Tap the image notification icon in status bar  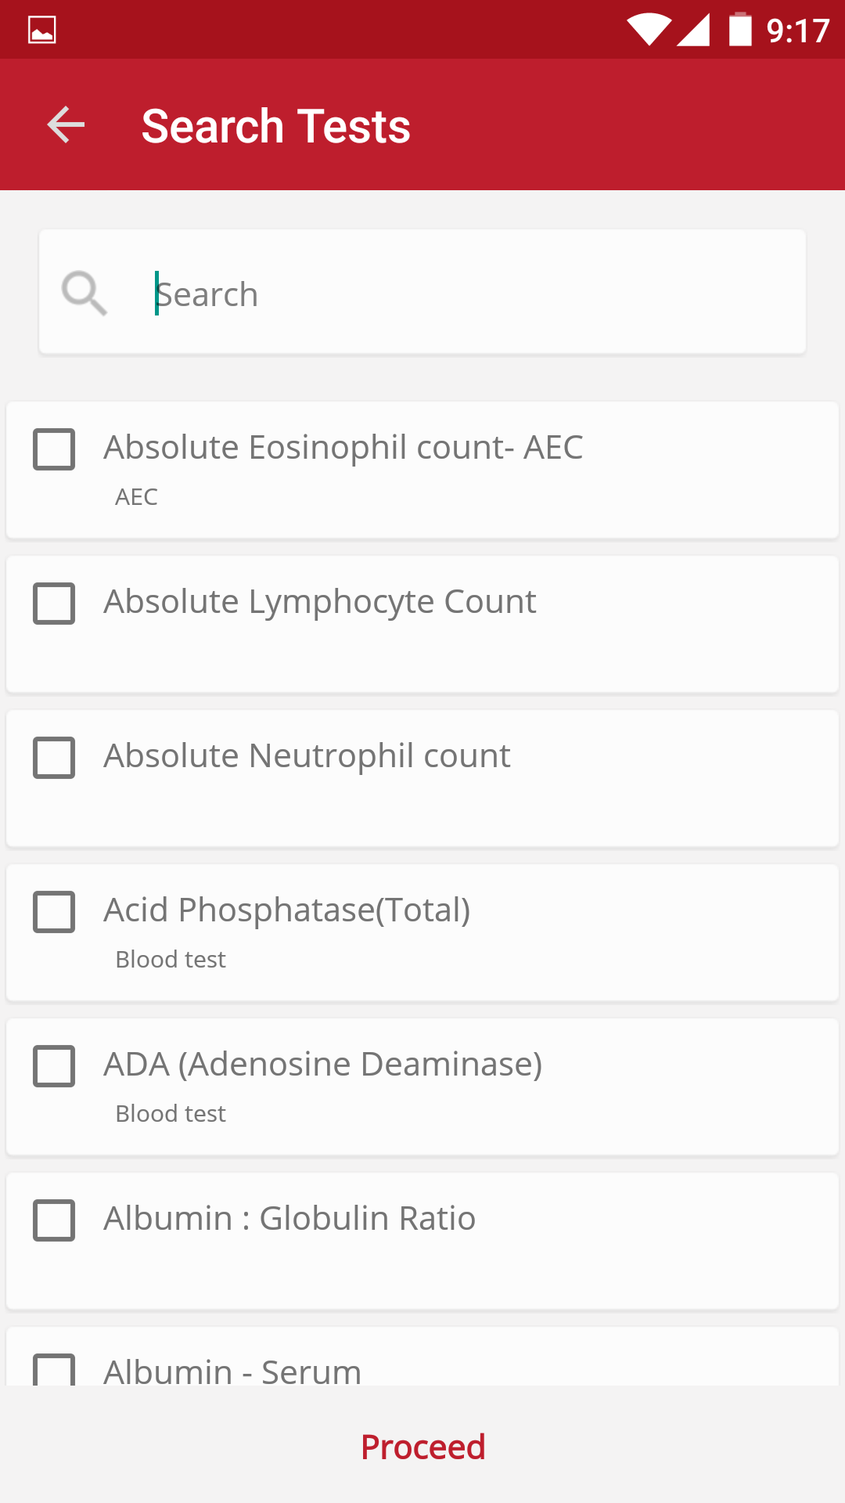[x=42, y=30]
